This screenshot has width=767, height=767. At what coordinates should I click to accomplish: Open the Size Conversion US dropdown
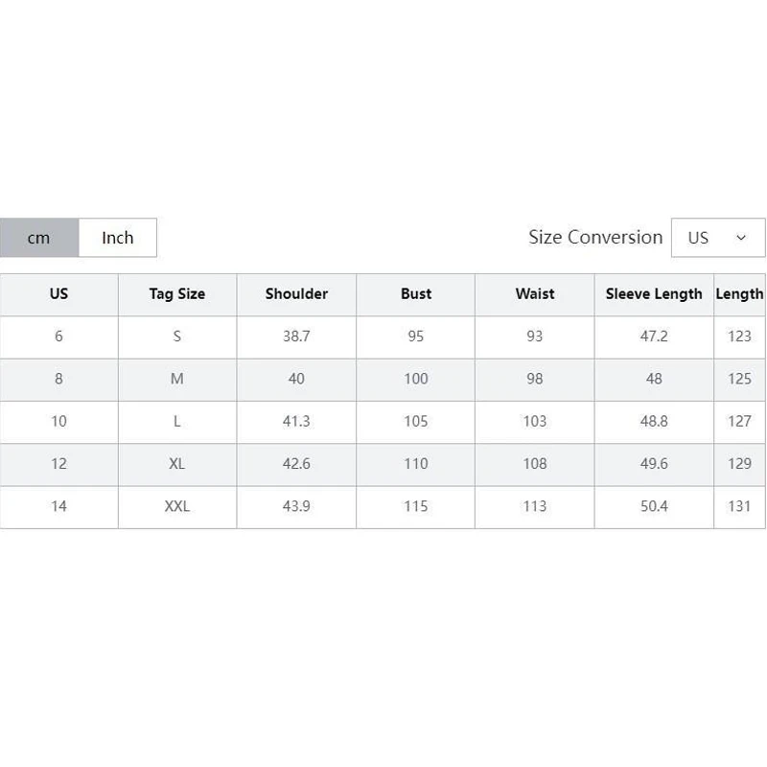(x=718, y=238)
